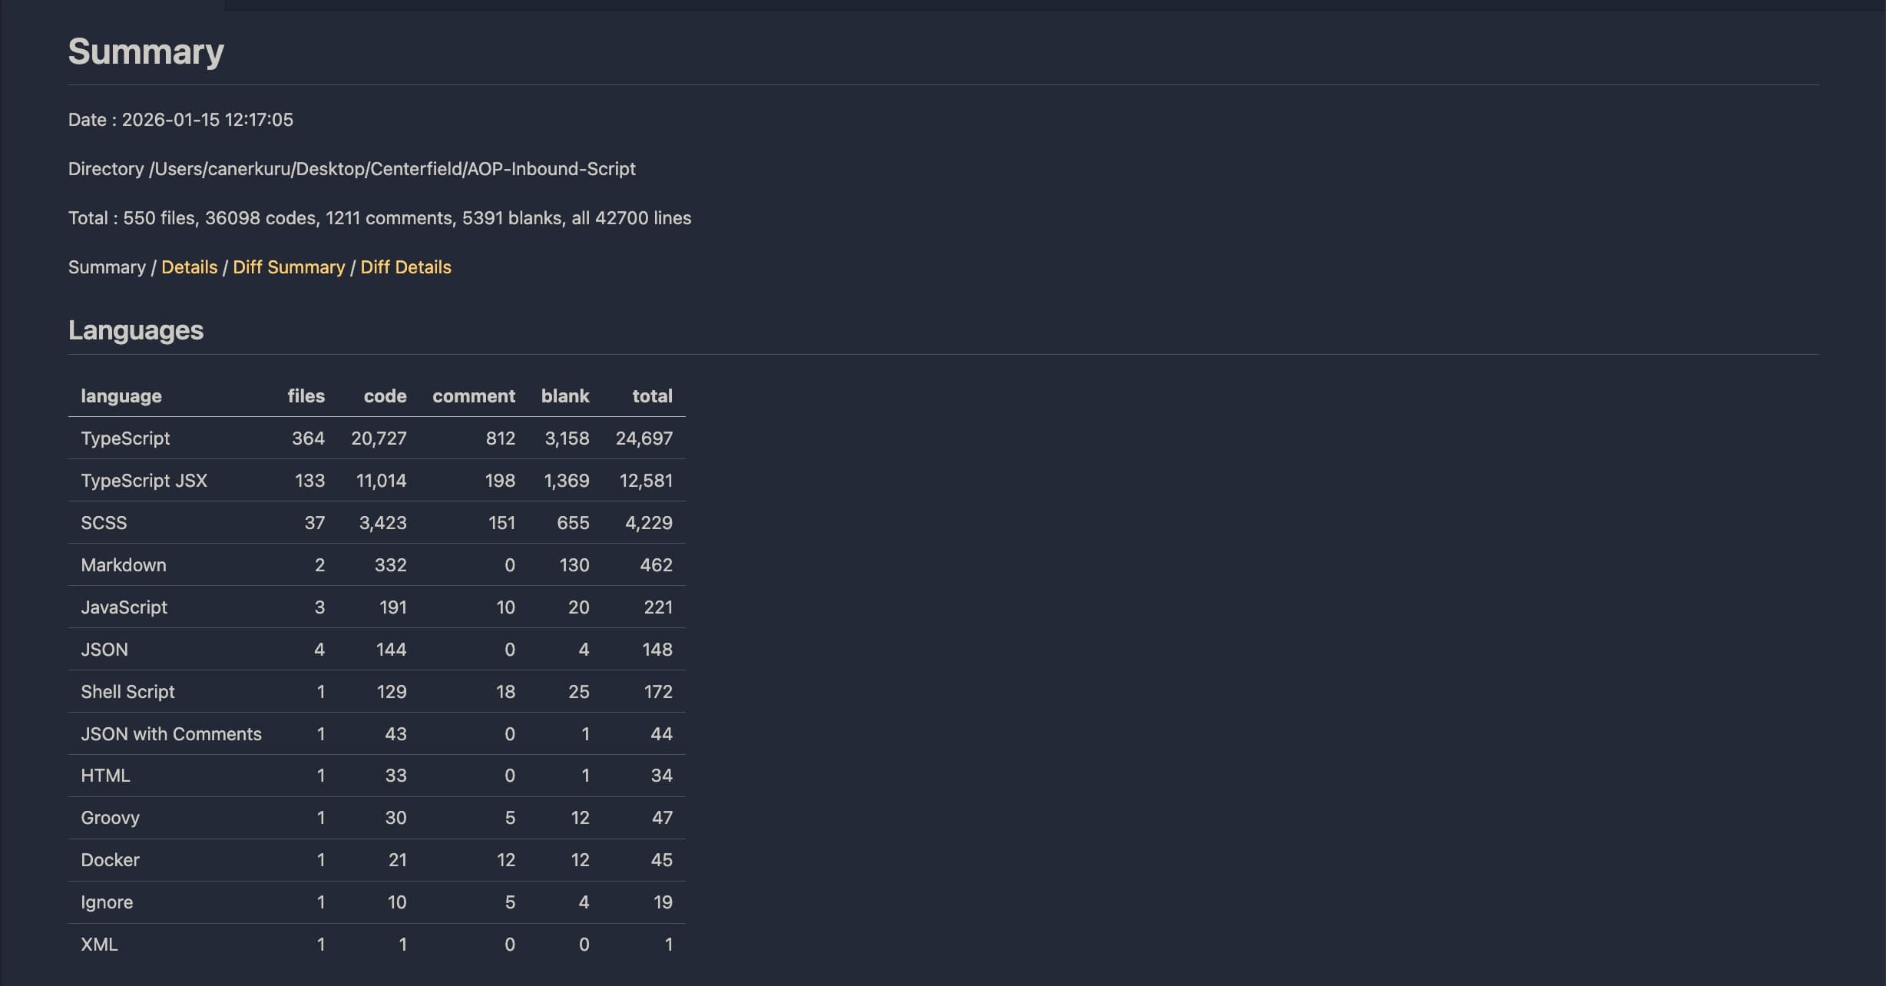Image resolution: width=1886 pixels, height=986 pixels.
Task: Click the Date line text
Action: pos(180,120)
